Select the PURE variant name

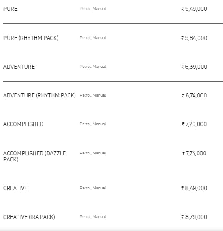pyautogui.click(x=10, y=9)
